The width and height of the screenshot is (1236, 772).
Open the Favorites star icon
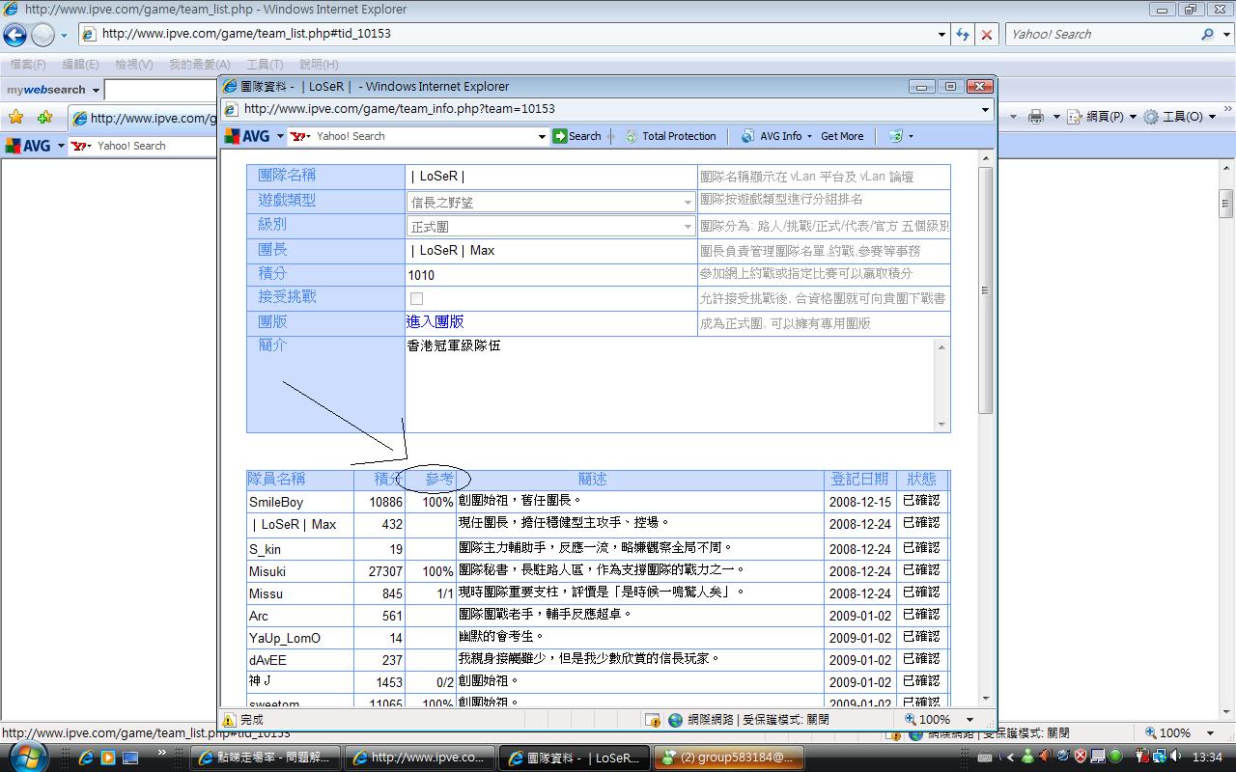15,117
